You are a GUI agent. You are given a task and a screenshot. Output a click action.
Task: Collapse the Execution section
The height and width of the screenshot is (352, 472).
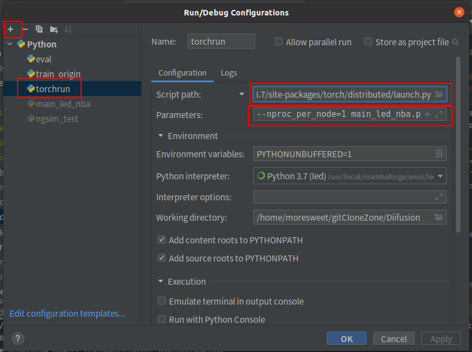tap(161, 281)
